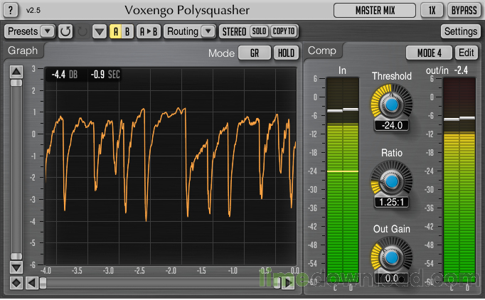This screenshot has width=485, height=300.
Task: Open the Presets dropdown arrow
Action: pyautogui.click(x=48, y=31)
